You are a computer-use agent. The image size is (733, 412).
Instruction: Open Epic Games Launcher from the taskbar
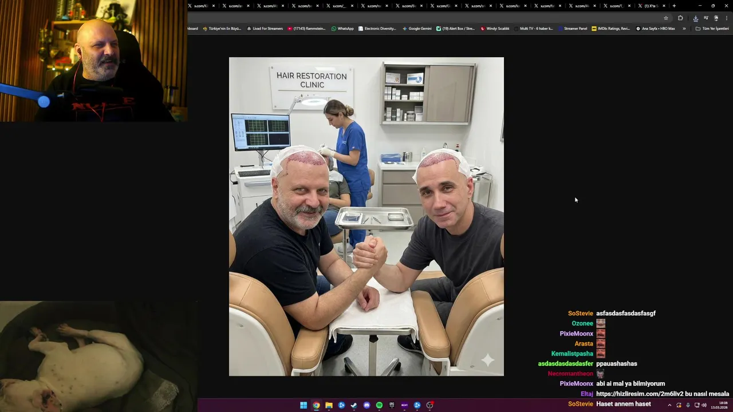click(x=392, y=405)
